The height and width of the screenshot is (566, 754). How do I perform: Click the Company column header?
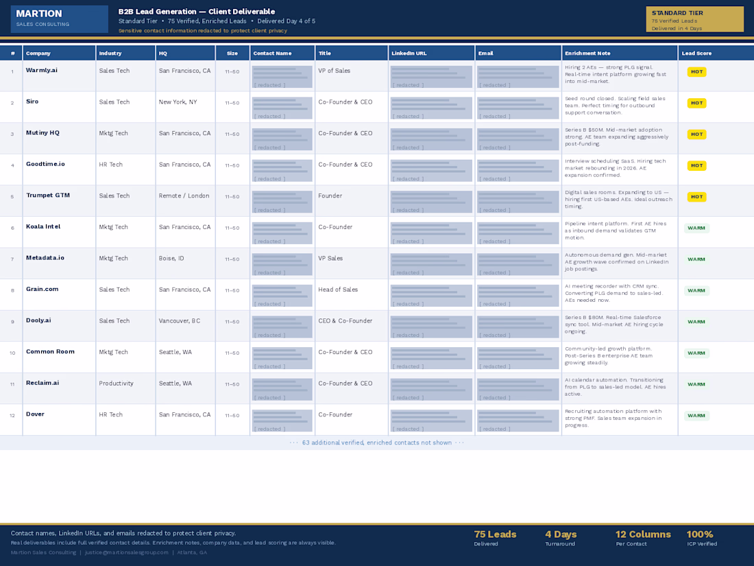pyautogui.click(x=59, y=53)
